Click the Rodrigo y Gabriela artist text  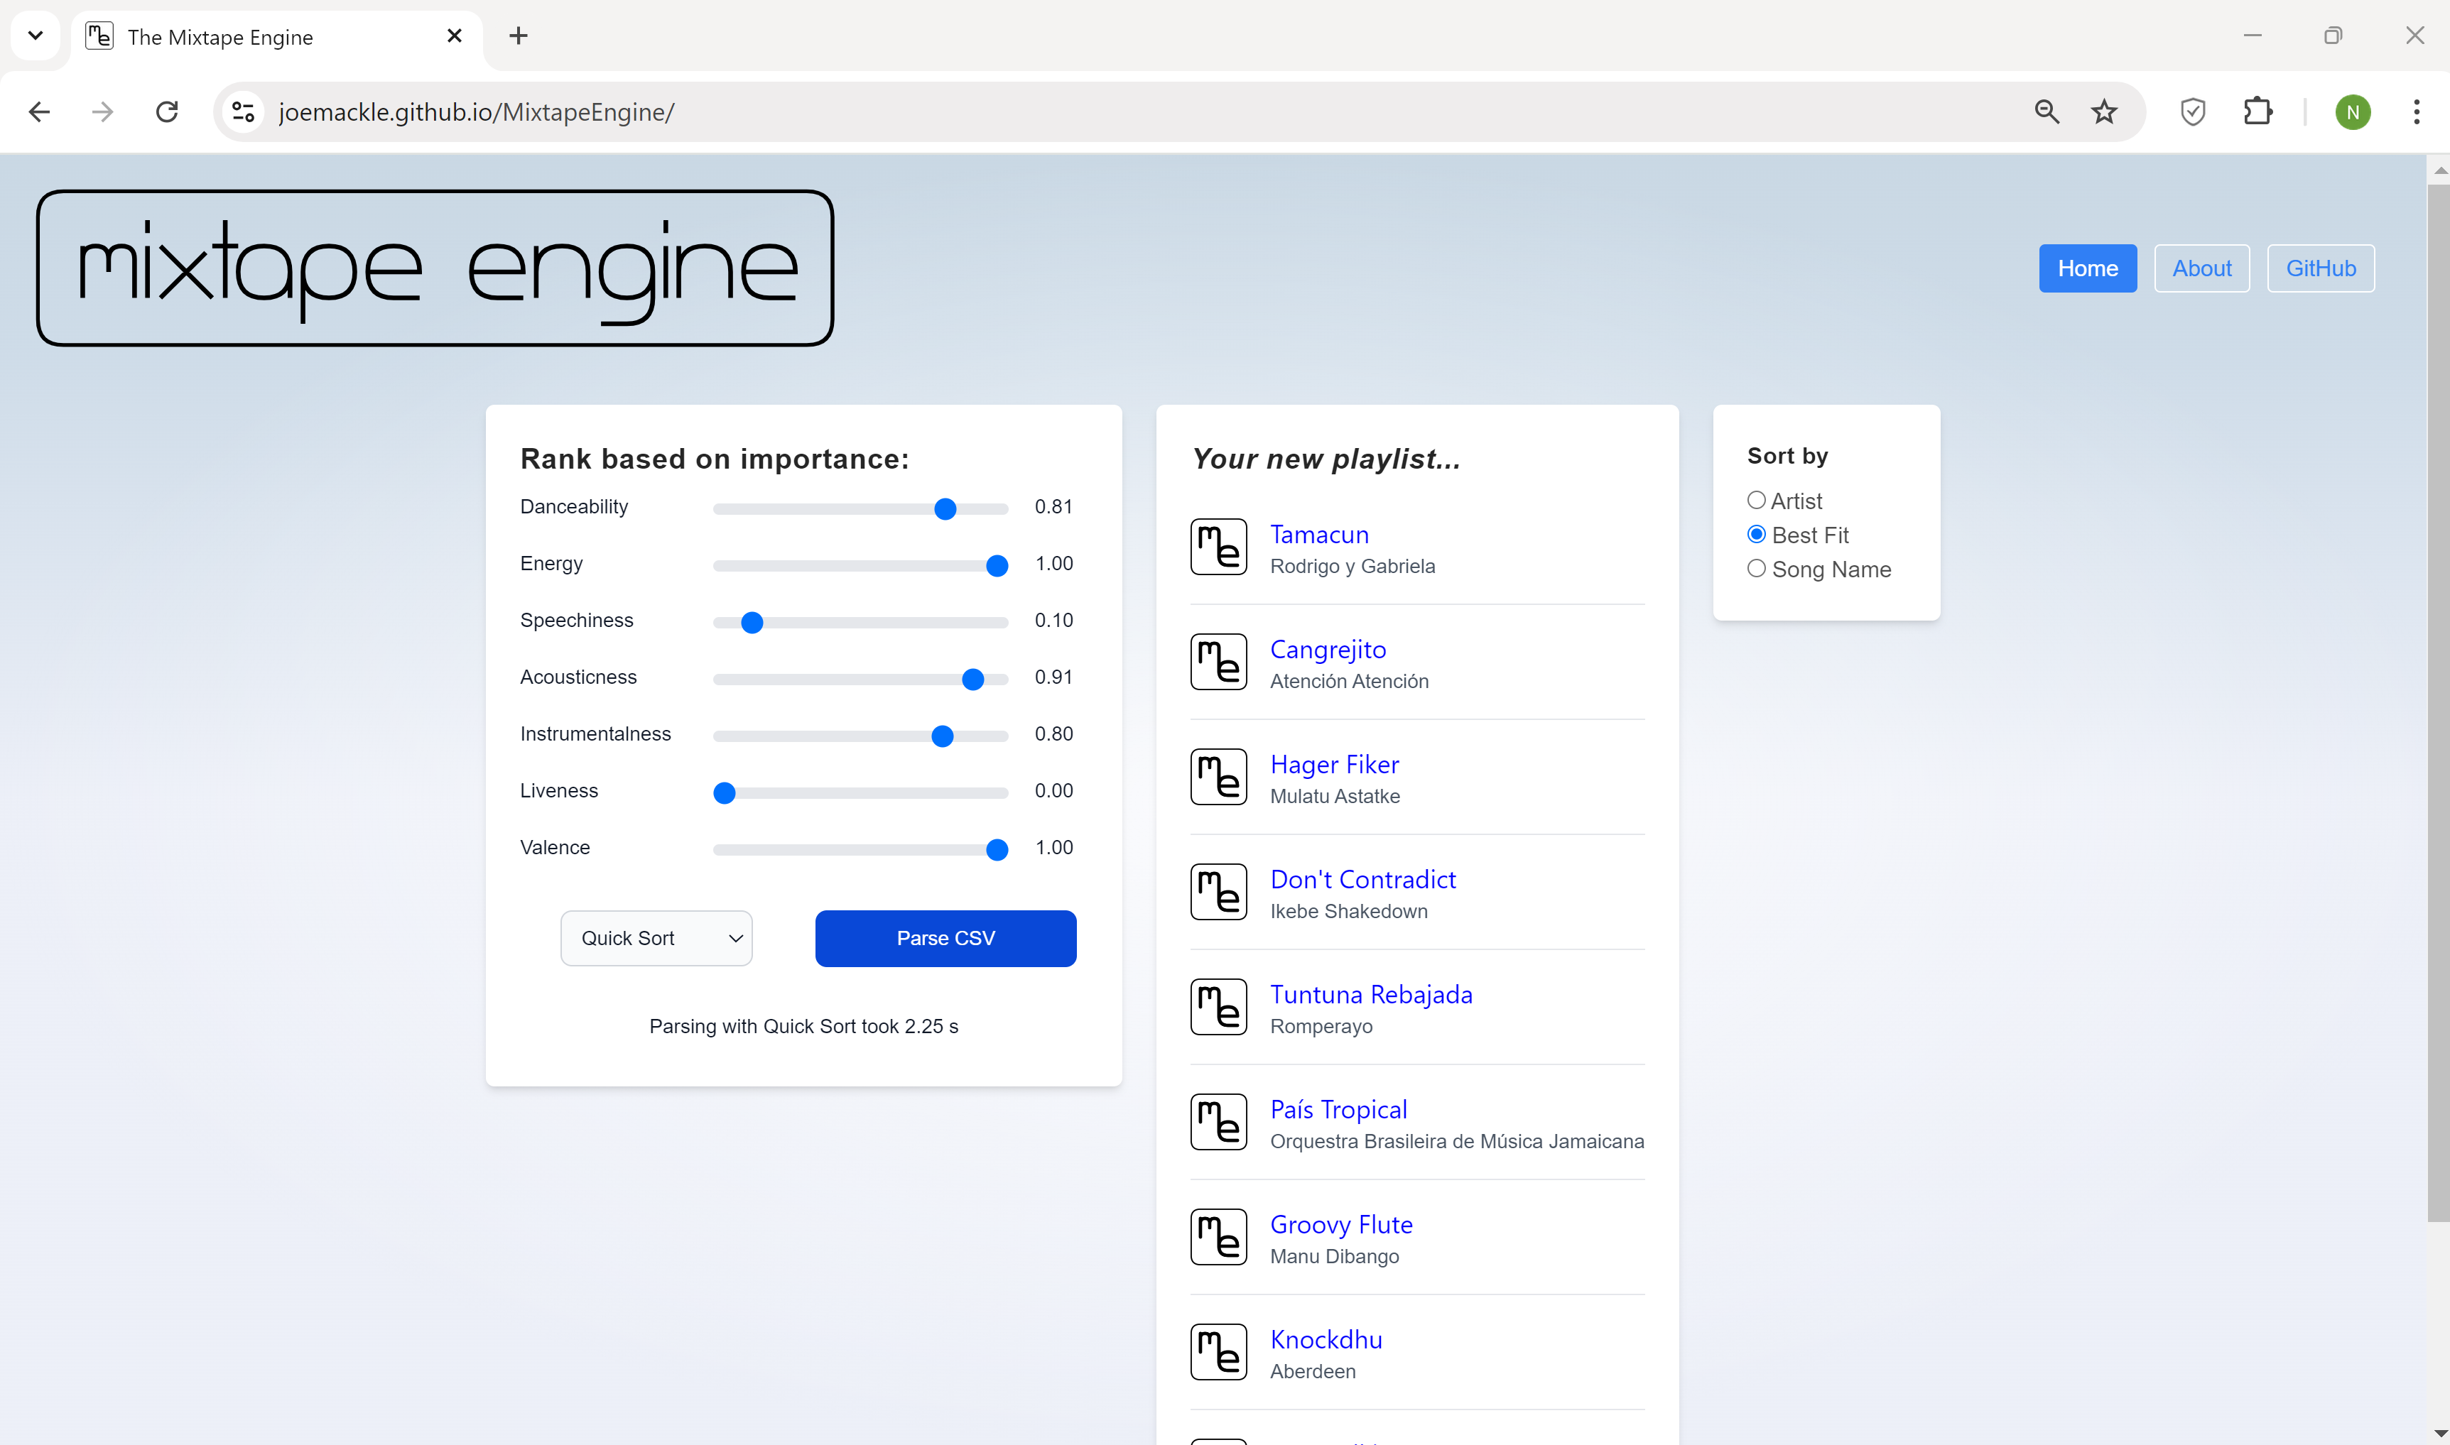pyautogui.click(x=1352, y=567)
